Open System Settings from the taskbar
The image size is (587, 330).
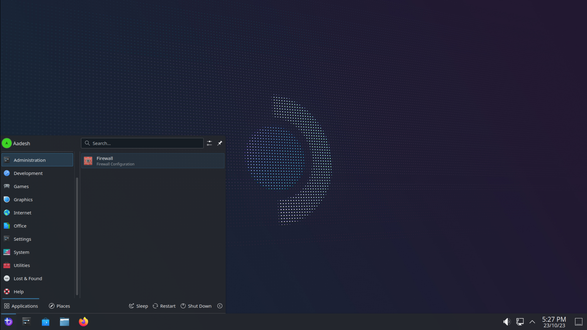point(27,321)
